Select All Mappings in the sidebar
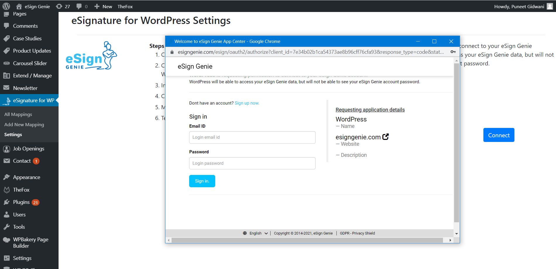Image resolution: width=556 pixels, height=269 pixels. pos(18,114)
